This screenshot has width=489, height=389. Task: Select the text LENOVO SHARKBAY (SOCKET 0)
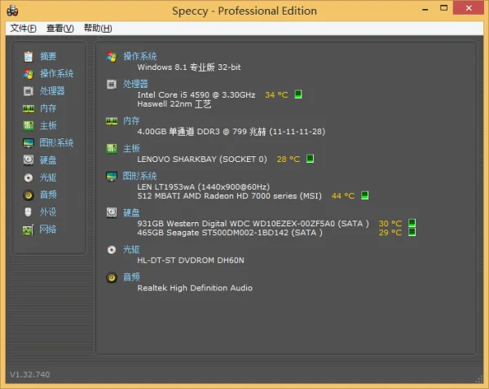(x=202, y=160)
